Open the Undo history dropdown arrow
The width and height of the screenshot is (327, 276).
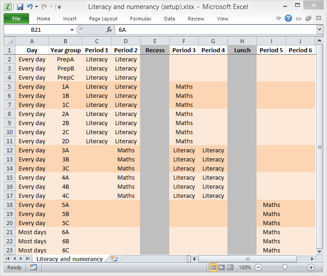pyautogui.click(x=36, y=7)
